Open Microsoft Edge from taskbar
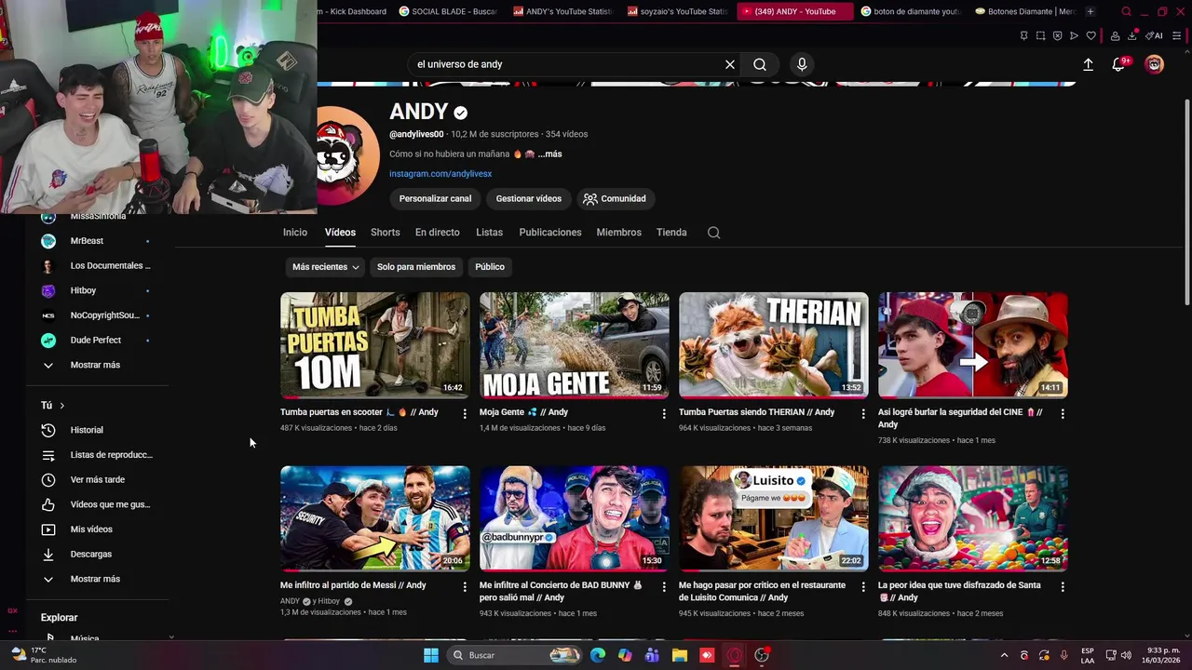1192x670 pixels. click(598, 655)
